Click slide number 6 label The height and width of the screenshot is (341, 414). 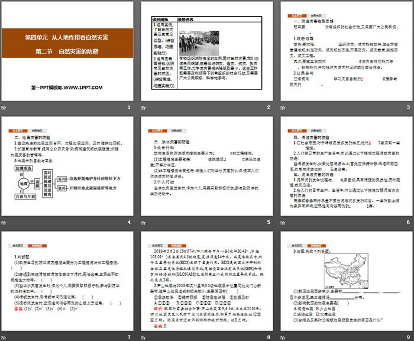408,222
